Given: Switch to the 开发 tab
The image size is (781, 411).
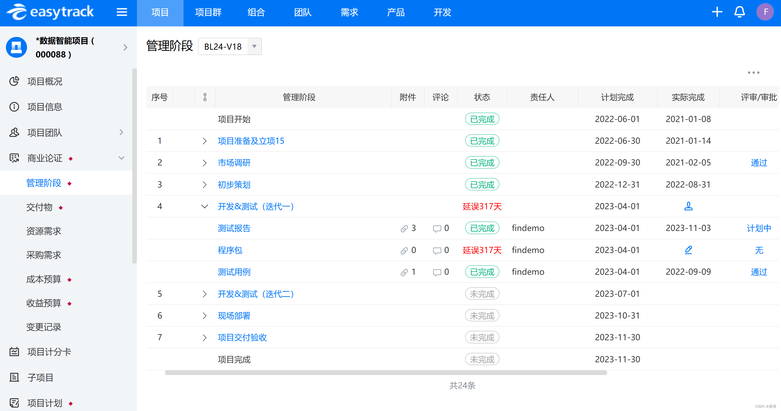Looking at the screenshot, I should pos(443,12).
